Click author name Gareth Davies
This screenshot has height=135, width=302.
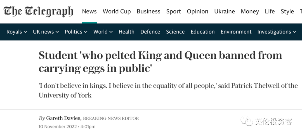(x=63, y=118)
